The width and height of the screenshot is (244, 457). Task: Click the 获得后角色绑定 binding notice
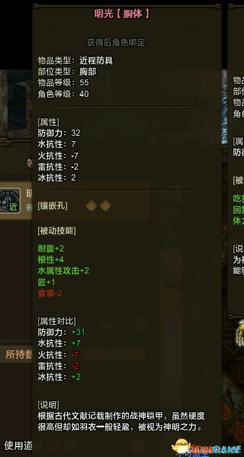[x=116, y=42]
